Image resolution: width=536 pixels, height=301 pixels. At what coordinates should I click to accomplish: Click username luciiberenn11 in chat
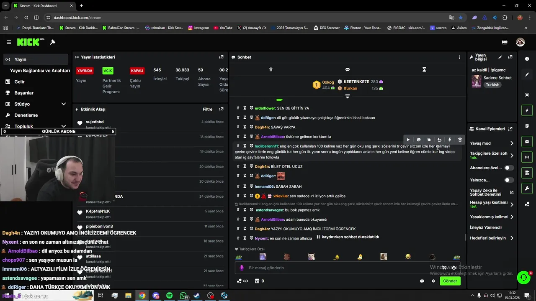point(266,146)
